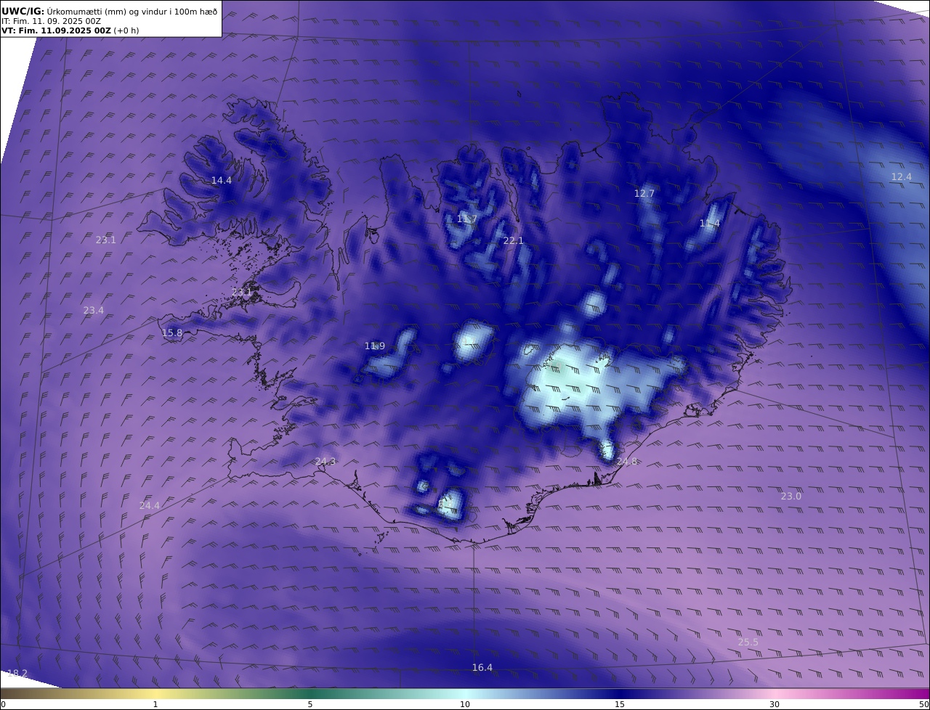Select the IT: Fim. 11. 09. 2025 00Z line
The width and height of the screenshot is (930, 710).
click(51, 21)
